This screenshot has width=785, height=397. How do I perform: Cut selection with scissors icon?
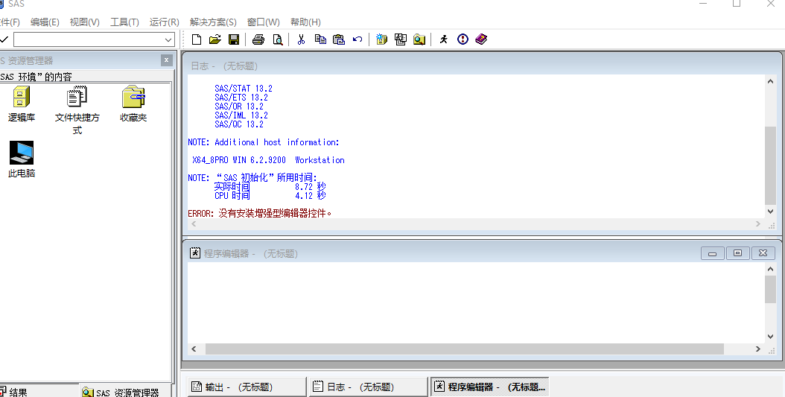(x=301, y=39)
